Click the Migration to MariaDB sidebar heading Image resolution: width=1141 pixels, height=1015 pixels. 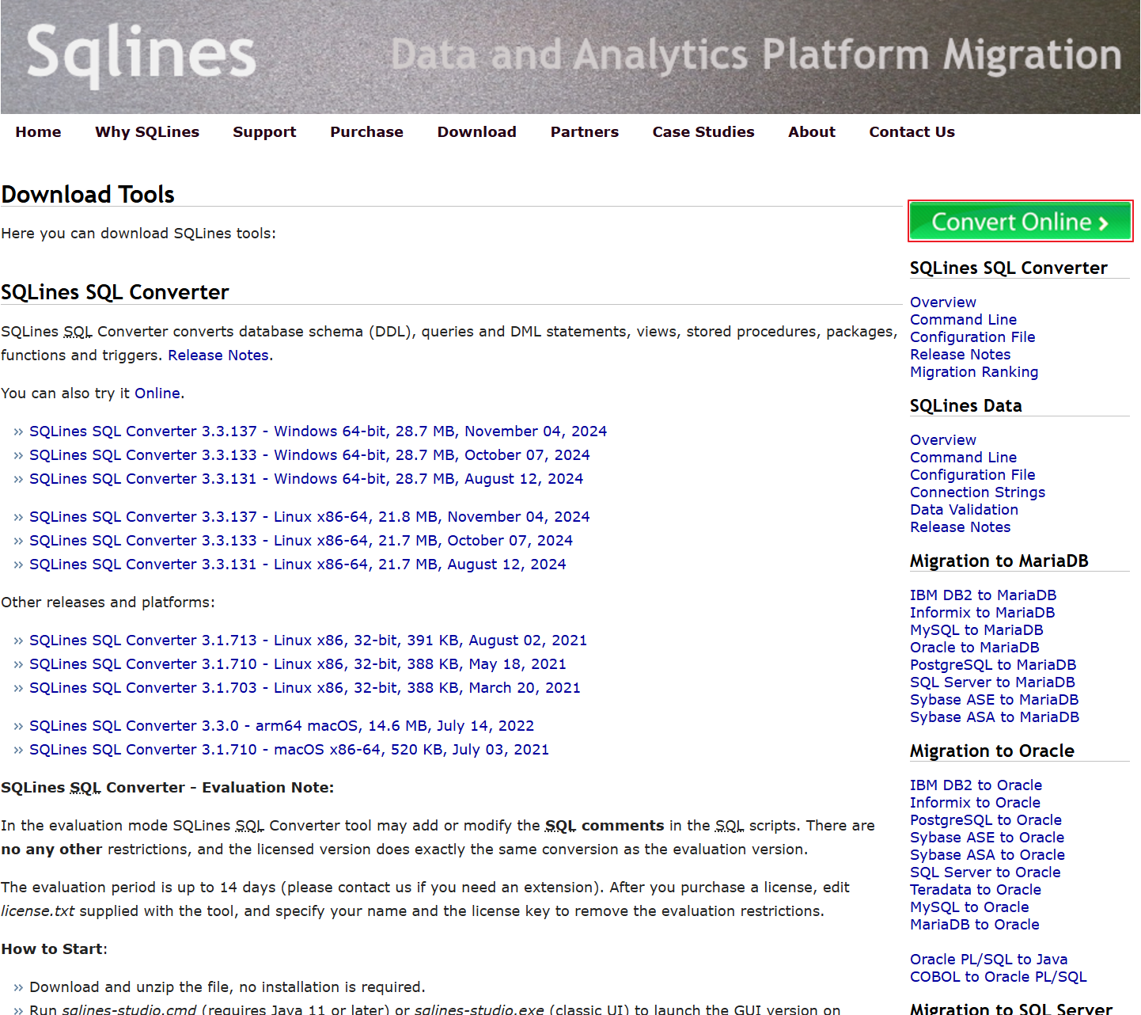click(x=999, y=561)
